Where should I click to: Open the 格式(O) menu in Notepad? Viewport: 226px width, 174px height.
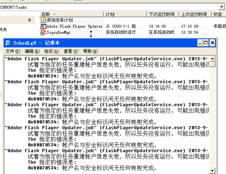(x=52, y=51)
